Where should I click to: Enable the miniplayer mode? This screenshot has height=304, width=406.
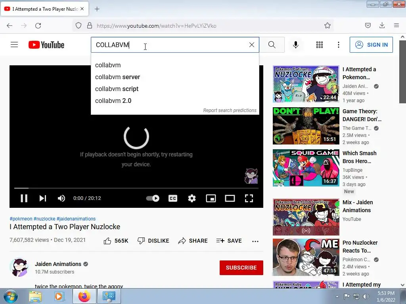coord(211,198)
